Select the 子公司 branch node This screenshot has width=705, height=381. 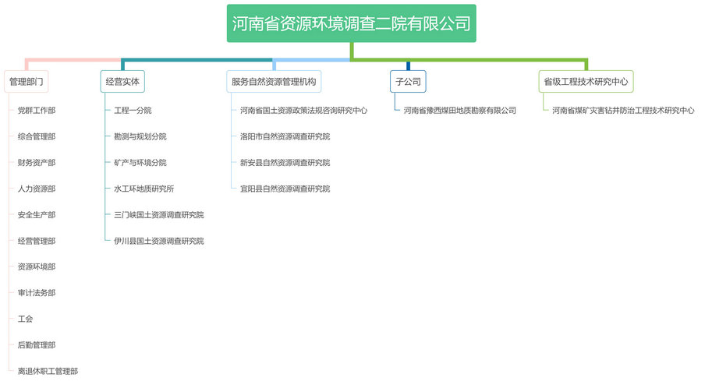[x=408, y=81]
